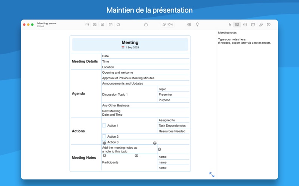299x186 pixels.
Task: Click the ellipsis handle on the selected topic
Action: click(x=104, y=143)
